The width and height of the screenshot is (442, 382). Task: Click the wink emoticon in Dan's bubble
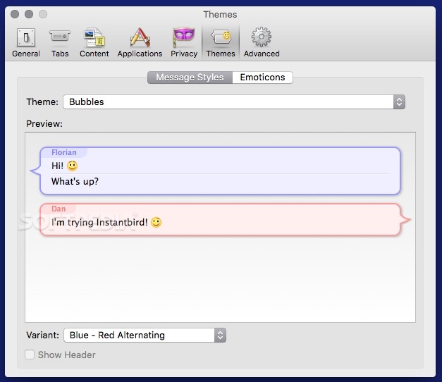(156, 222)
